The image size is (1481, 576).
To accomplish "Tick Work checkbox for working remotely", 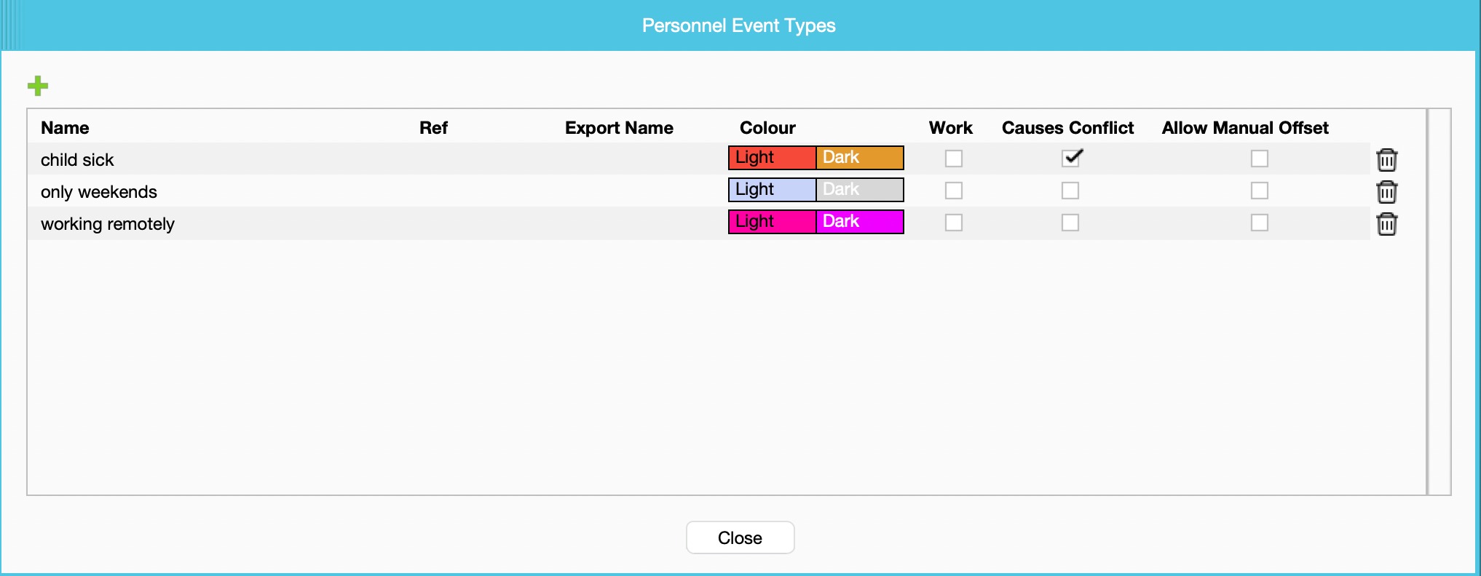I will pyautogui.click(x=954, y=223).
